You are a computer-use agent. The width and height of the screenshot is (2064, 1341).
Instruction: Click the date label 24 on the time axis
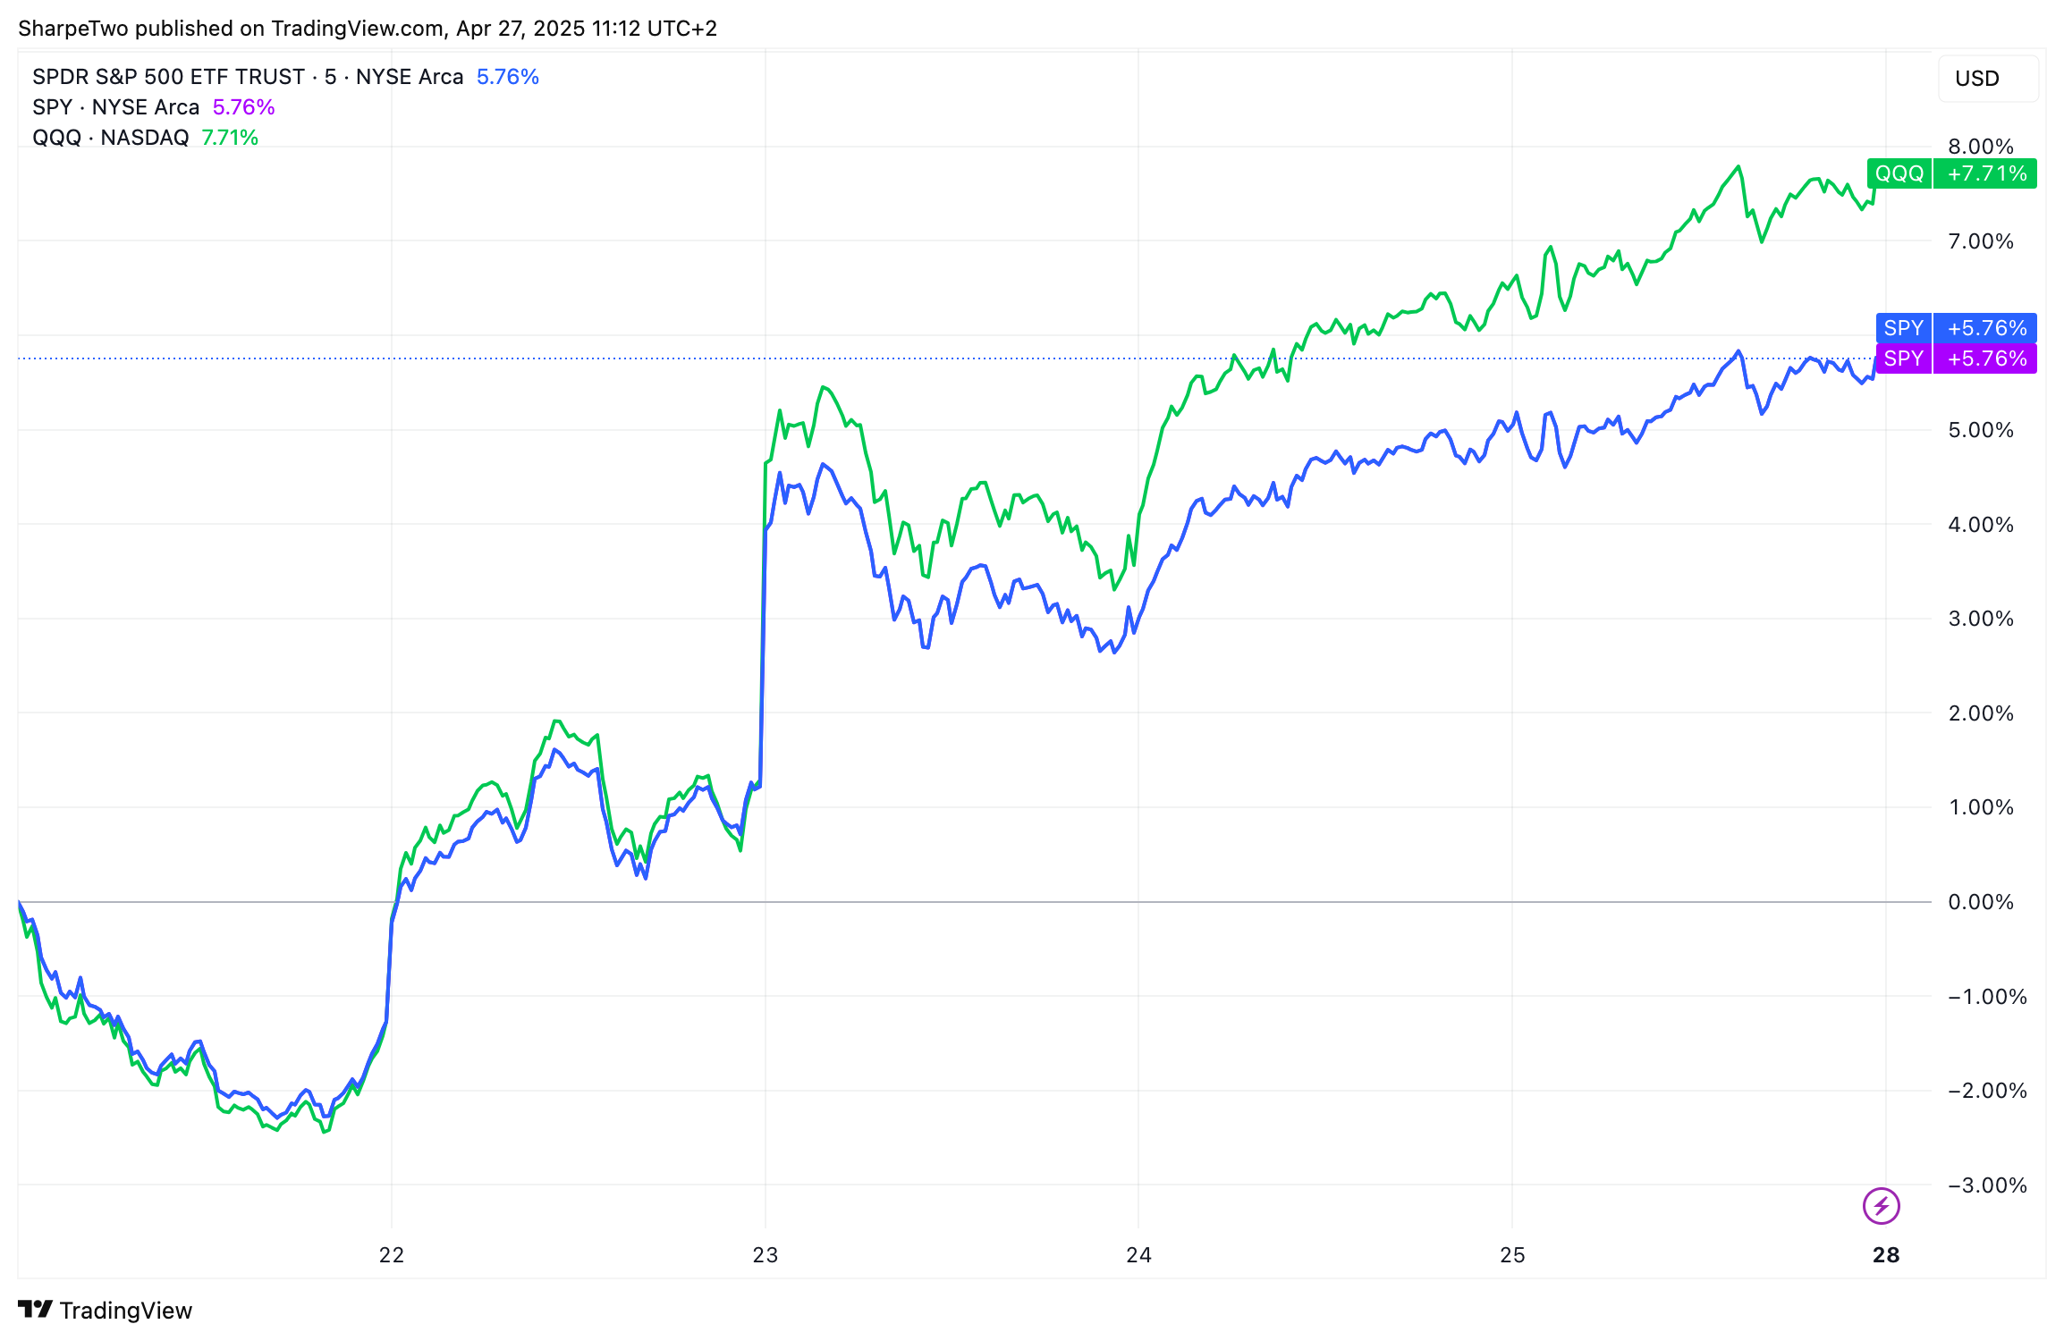click(x=1138, y=1255)
